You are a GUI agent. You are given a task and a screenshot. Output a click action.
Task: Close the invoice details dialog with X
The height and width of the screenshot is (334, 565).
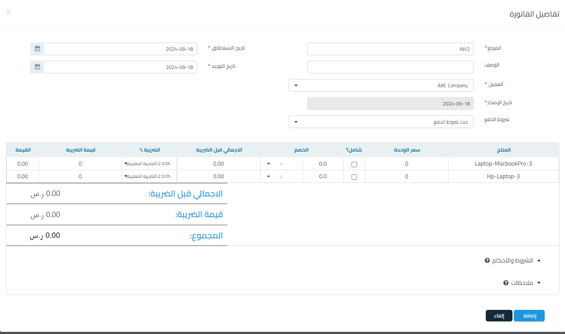point(8,12)
